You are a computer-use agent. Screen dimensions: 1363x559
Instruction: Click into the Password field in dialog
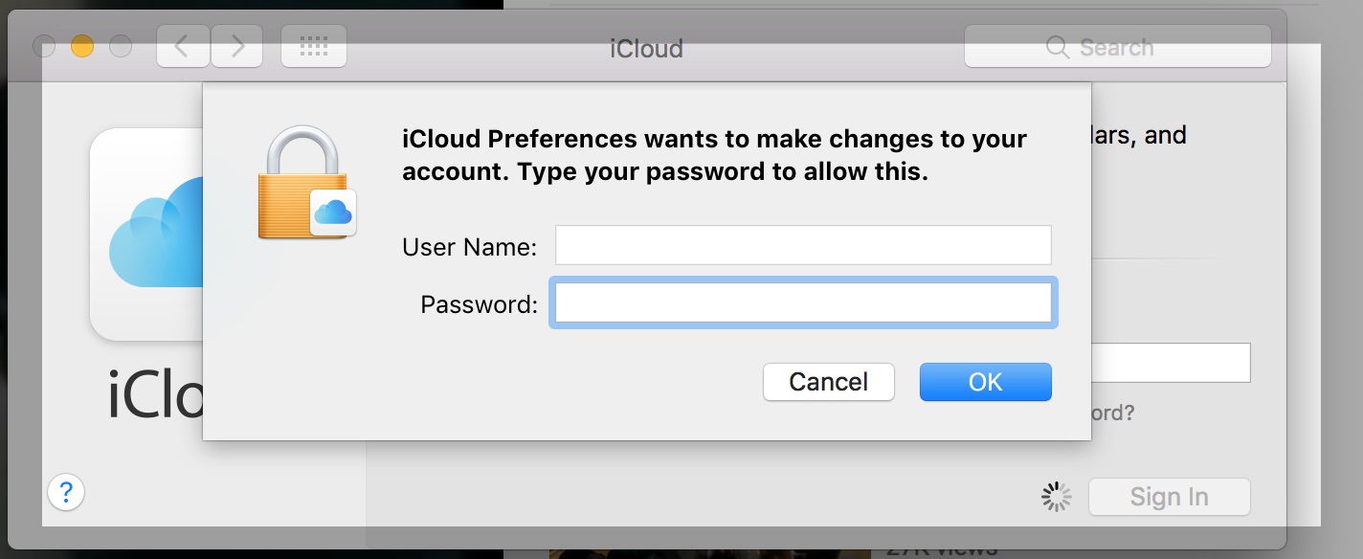pyautogui.click(x=803, y=303)
